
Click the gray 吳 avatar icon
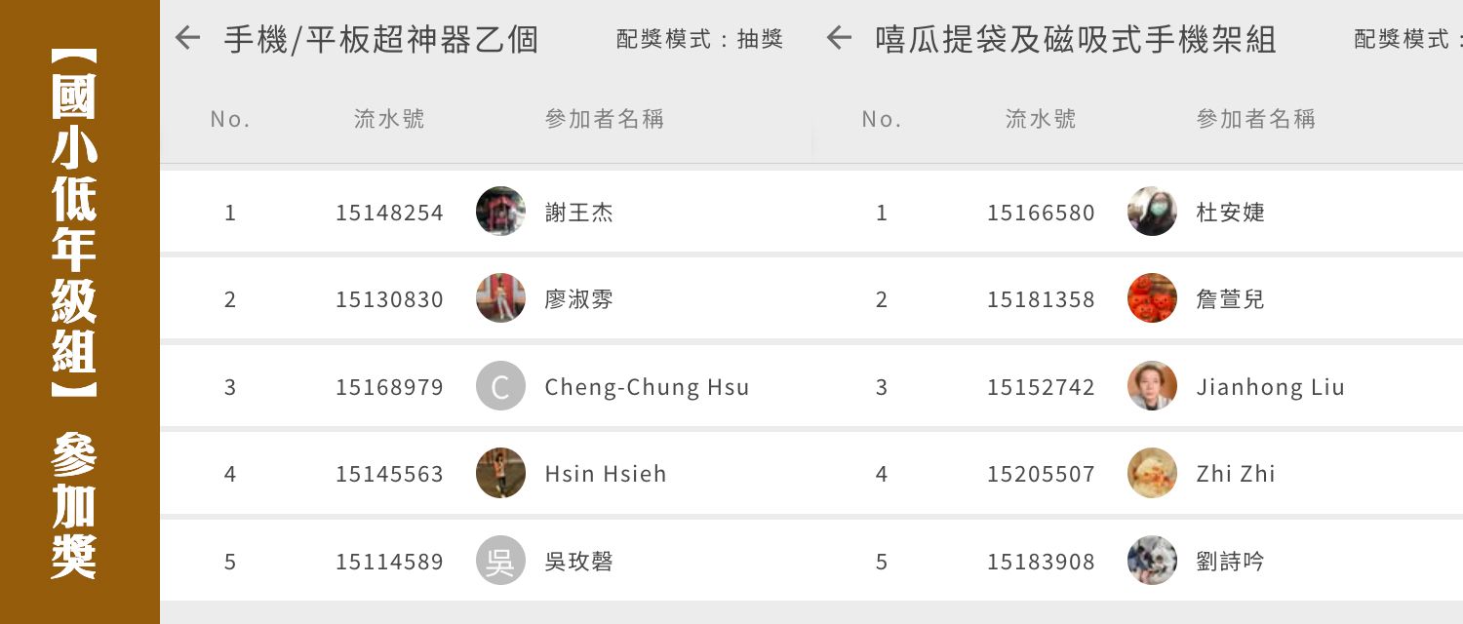click(x=500, y=561)
